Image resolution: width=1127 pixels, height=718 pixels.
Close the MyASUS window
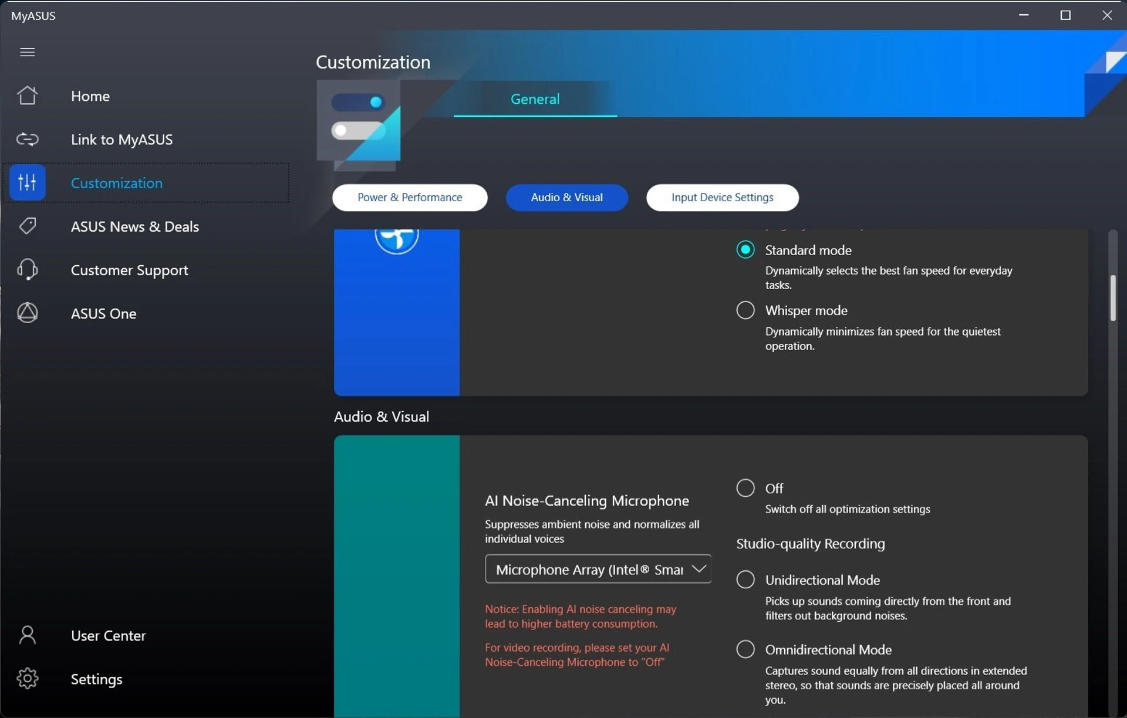click(1107, 15)
